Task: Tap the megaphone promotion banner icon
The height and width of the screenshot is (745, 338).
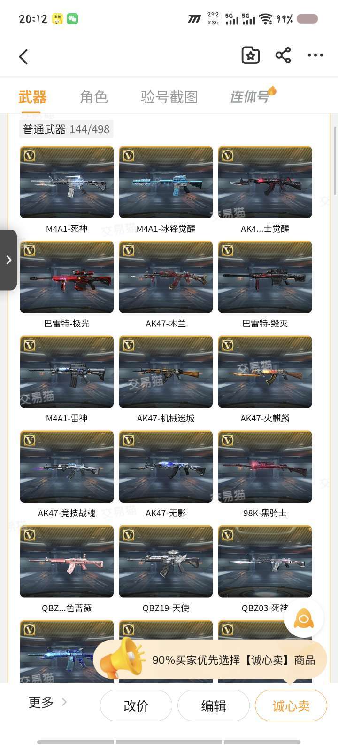Action: click(123, 658)
